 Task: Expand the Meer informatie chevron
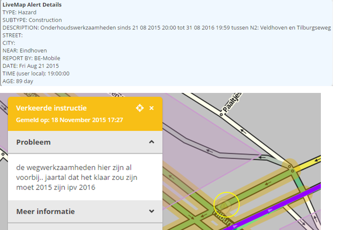[x=151, y=212]
